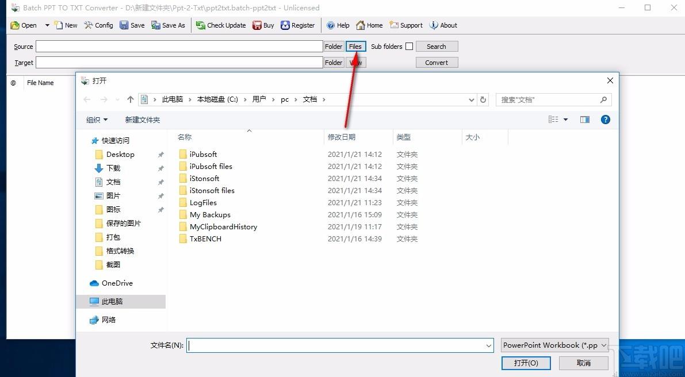Click 用户 in the address breadcrumb
The width and height of the screenshot is (685, 377).
259,99
